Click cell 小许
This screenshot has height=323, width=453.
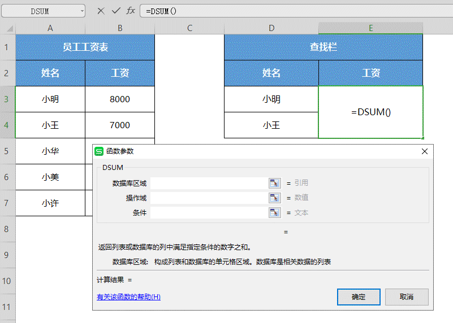click(x=50, y=203)
